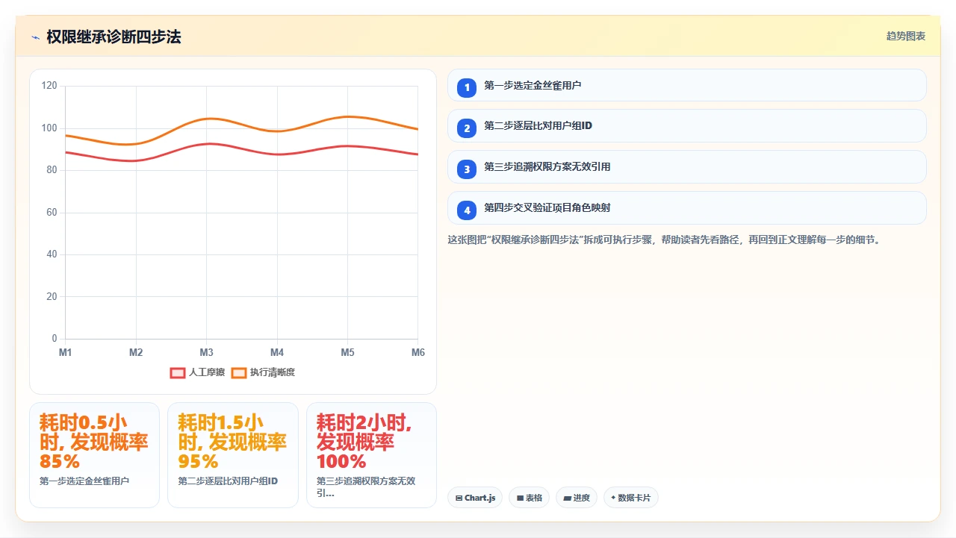Click the lightning icon beside the title

click(x=35, y=37)
